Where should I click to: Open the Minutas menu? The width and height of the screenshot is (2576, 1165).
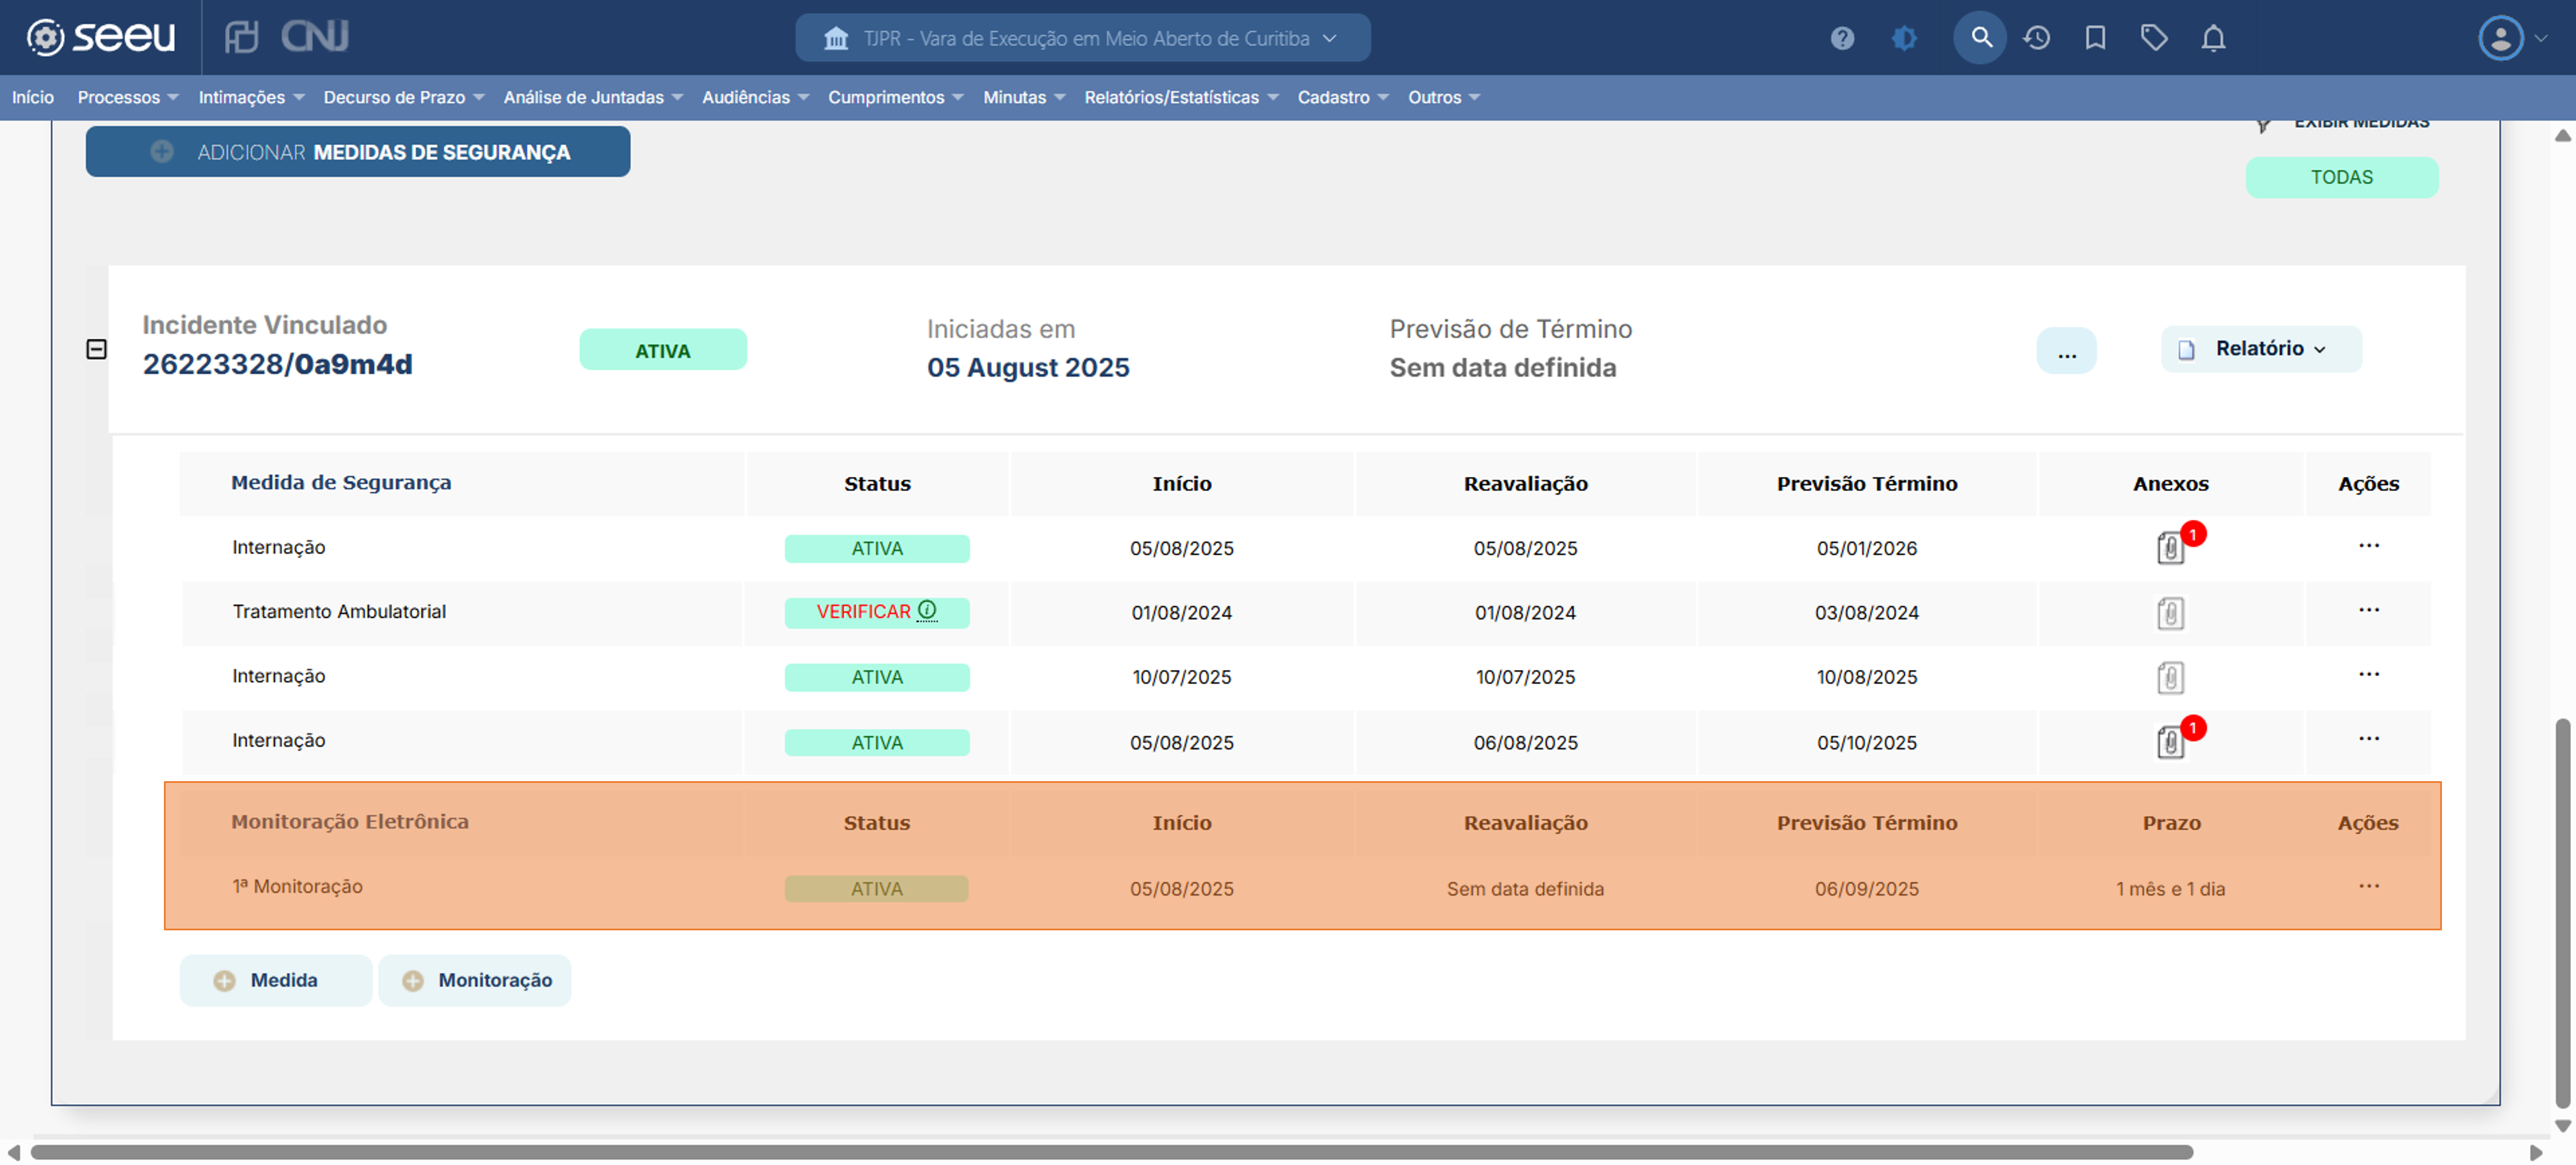pyautogui.click(x=1024, y=97)
